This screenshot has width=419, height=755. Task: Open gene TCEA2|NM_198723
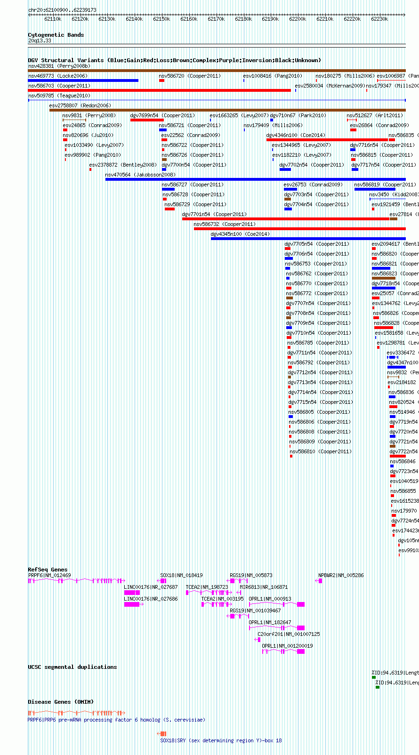(x=207, y=587)
